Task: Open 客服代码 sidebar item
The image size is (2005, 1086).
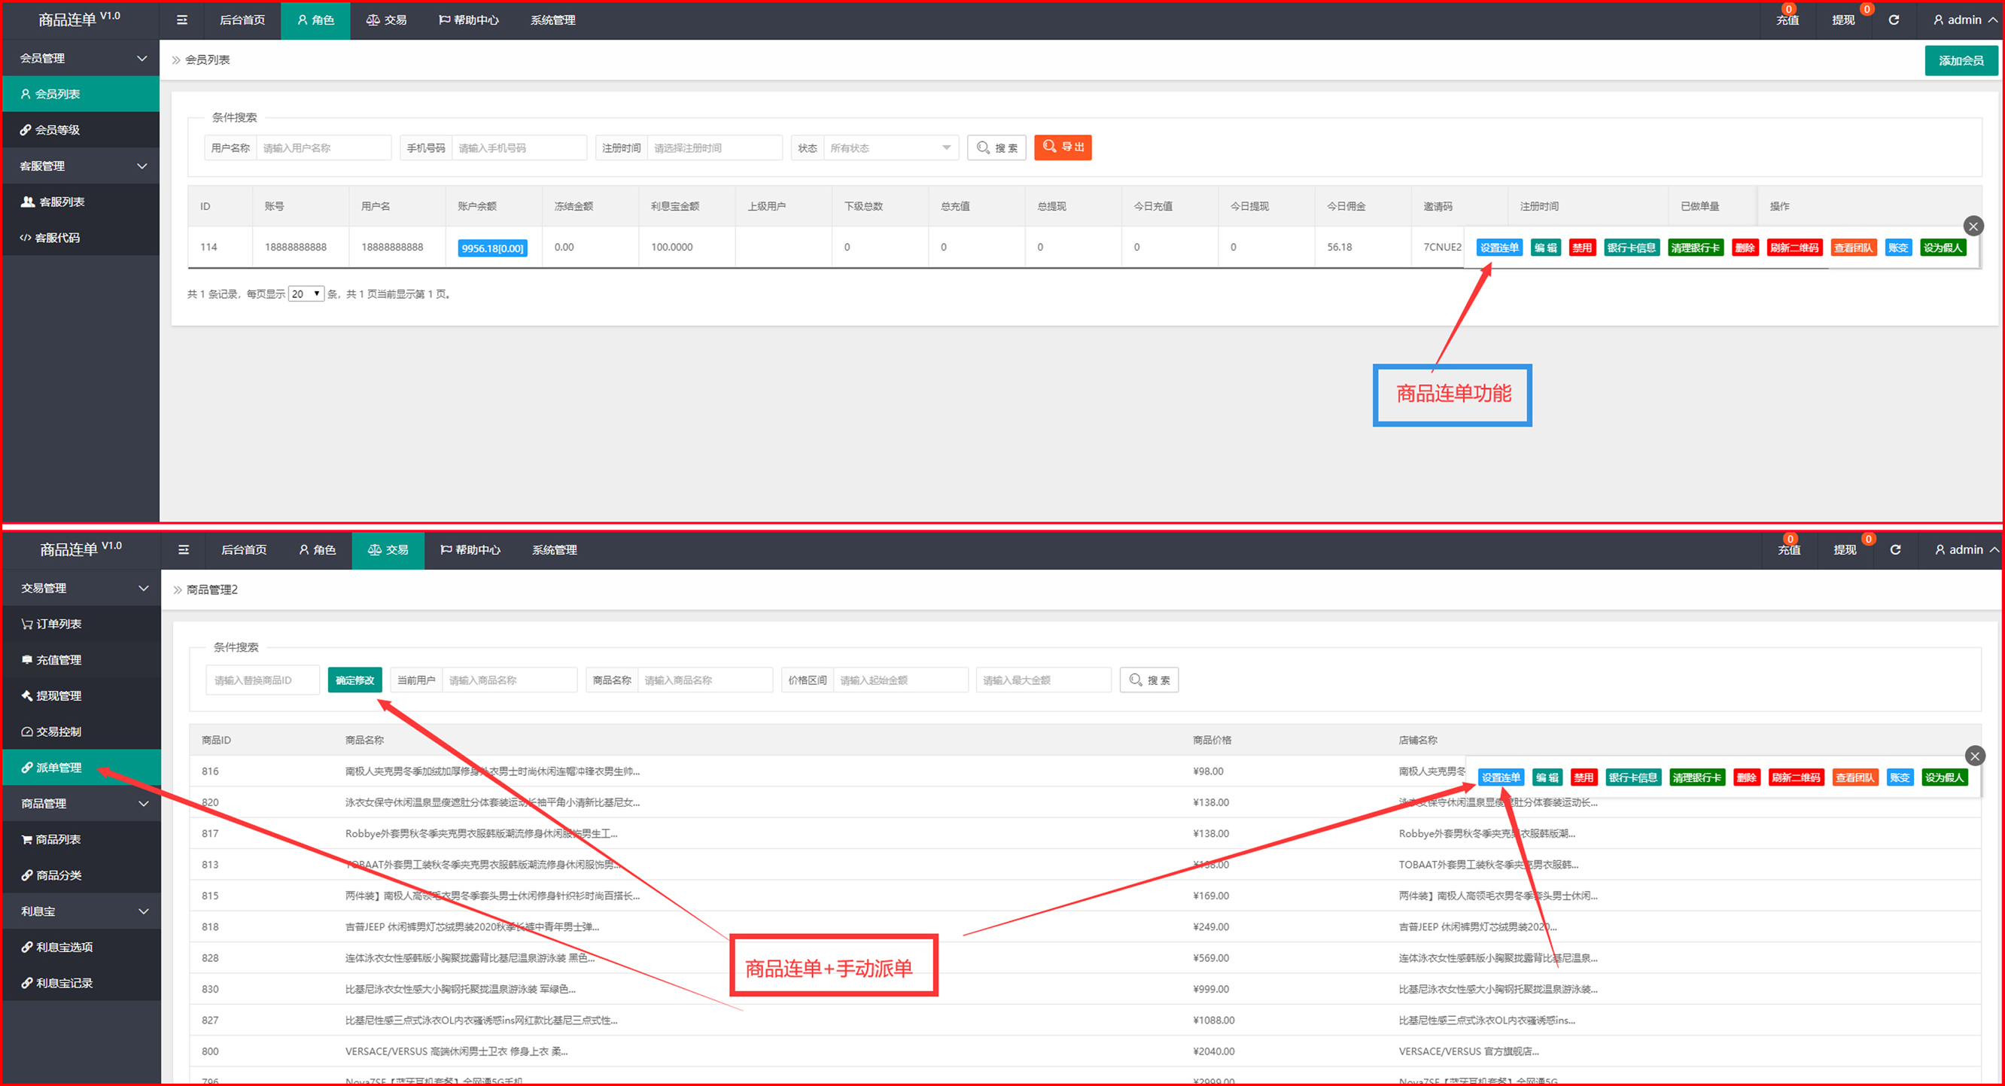Action: point(56,237)
